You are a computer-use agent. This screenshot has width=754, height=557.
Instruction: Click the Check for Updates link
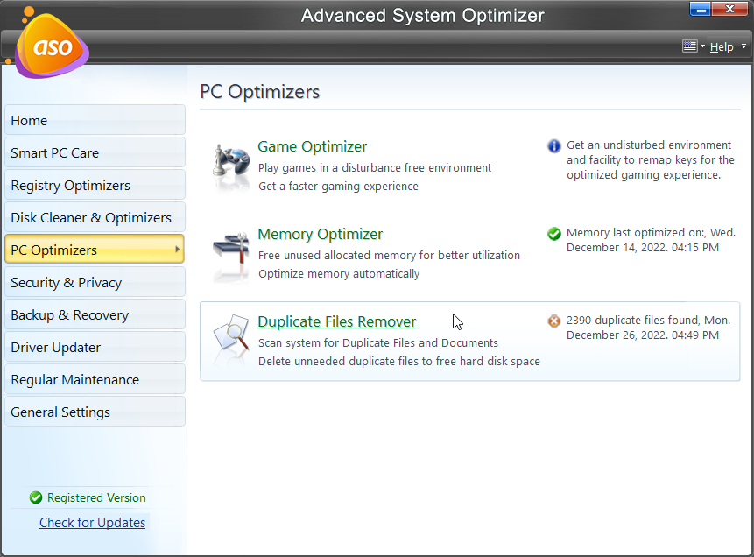click(x=92, y=522)
